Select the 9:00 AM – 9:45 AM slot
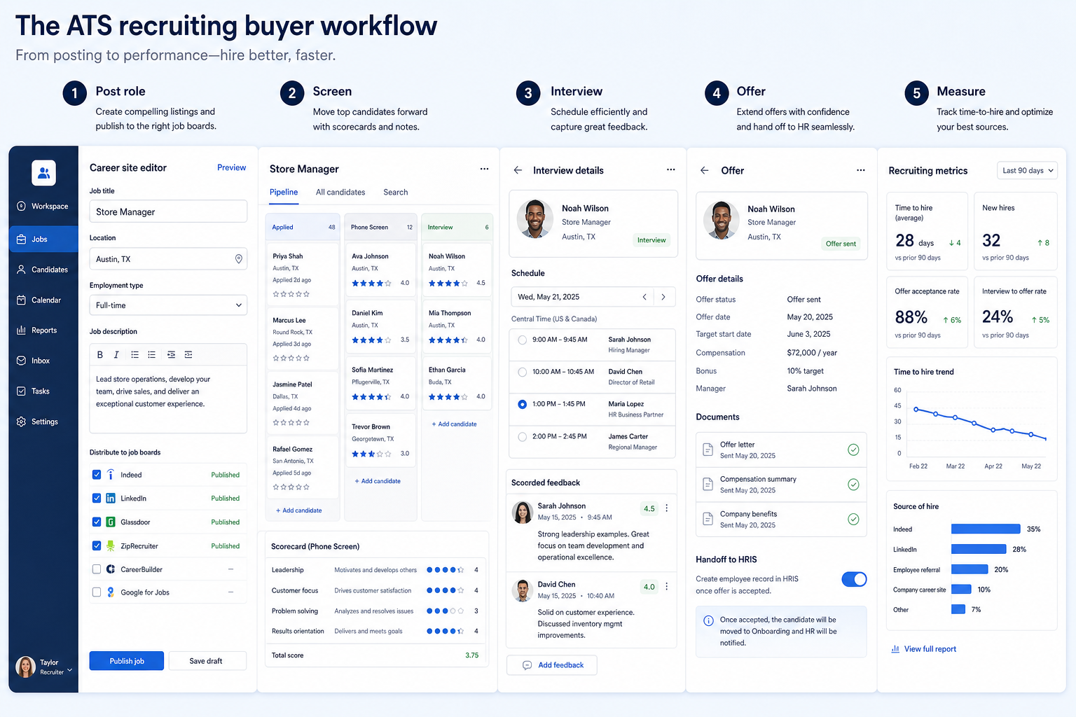The width and height of the screenshot is (1076, 717). [x=522, y=340]
